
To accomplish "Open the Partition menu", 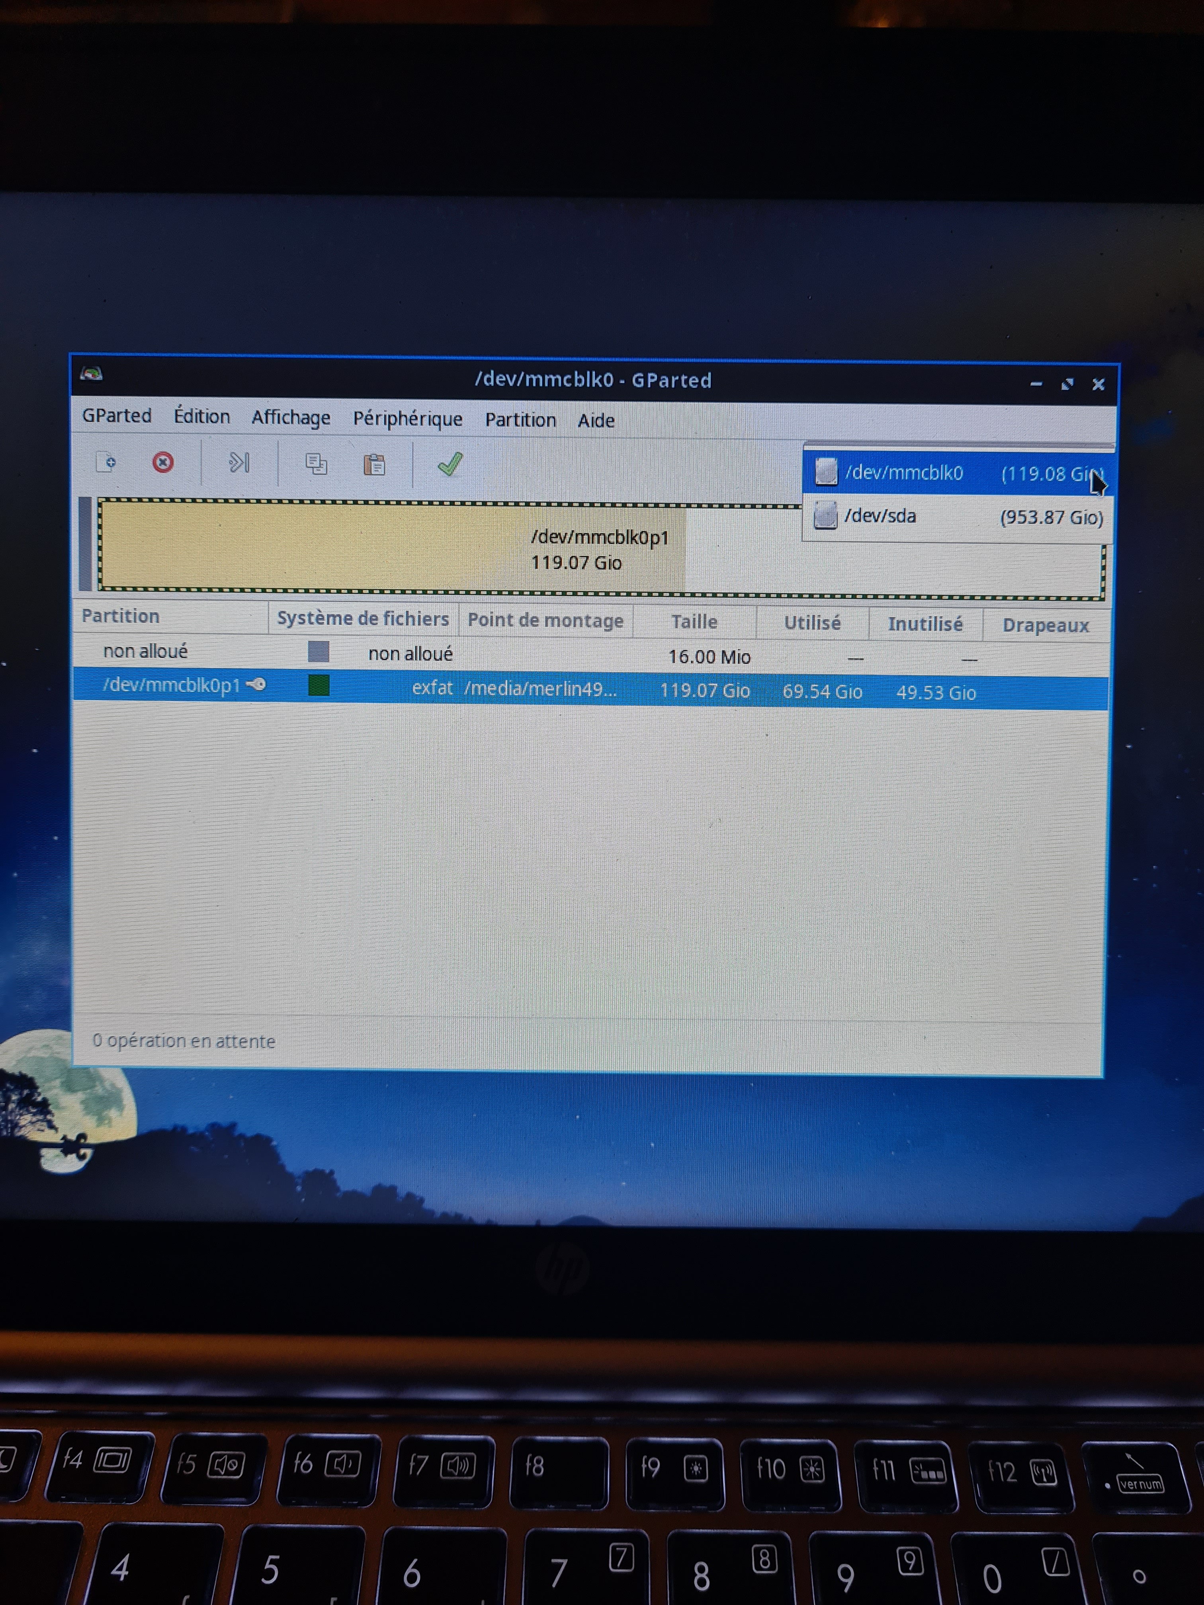I will point(520,420).
